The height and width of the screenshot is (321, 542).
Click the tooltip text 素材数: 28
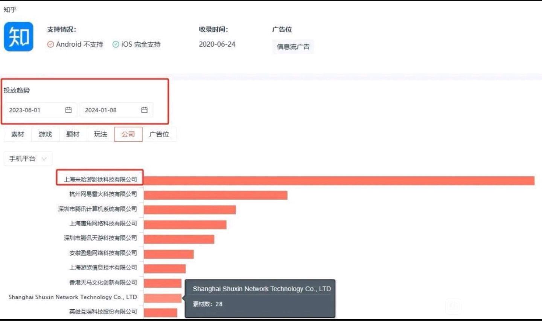[x=208, y=304]
